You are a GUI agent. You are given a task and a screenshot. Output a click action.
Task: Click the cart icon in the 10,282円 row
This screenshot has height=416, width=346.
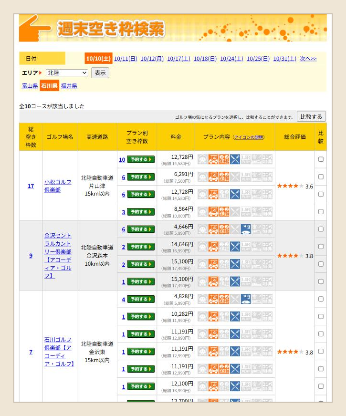coord(213,316)
